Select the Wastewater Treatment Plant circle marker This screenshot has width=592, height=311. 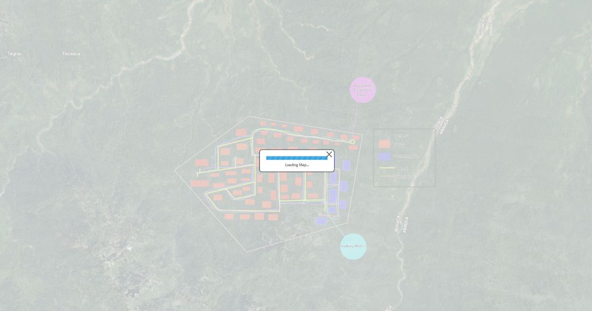pos(363,90)
